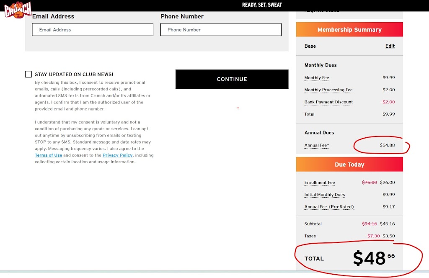The image size is (429, 278).
Task: Click Edit next to Base membership
Action: (x=390, y=46)
